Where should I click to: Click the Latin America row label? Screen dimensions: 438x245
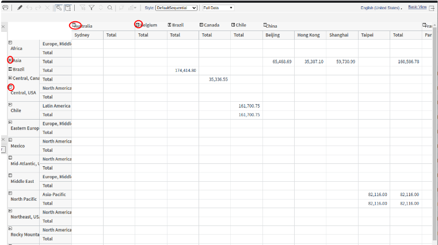tap(56, 106)
